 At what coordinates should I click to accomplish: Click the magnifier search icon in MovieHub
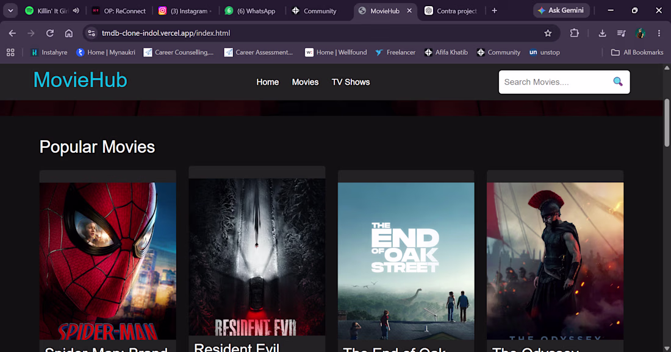click(617, 82)
